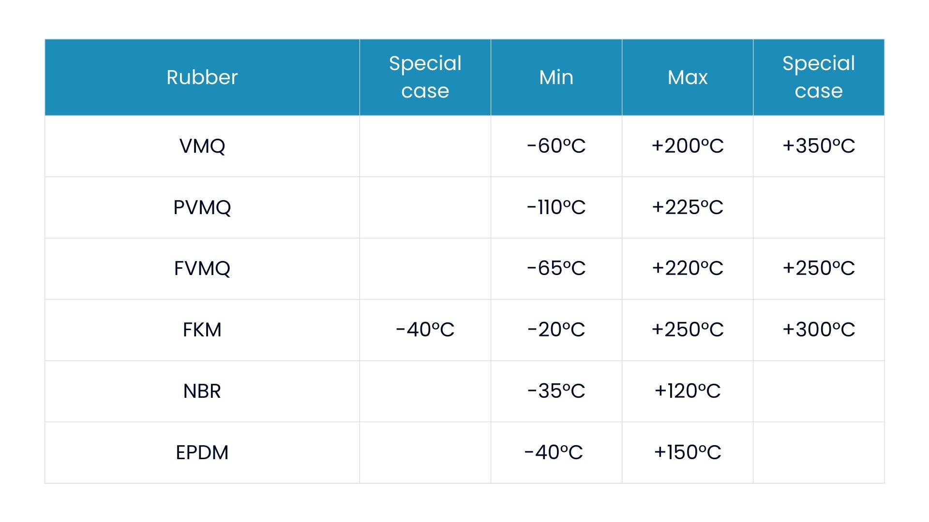Click the +350°C special case cell
This screenshot has height=522, width=929.
coord(818,146)
